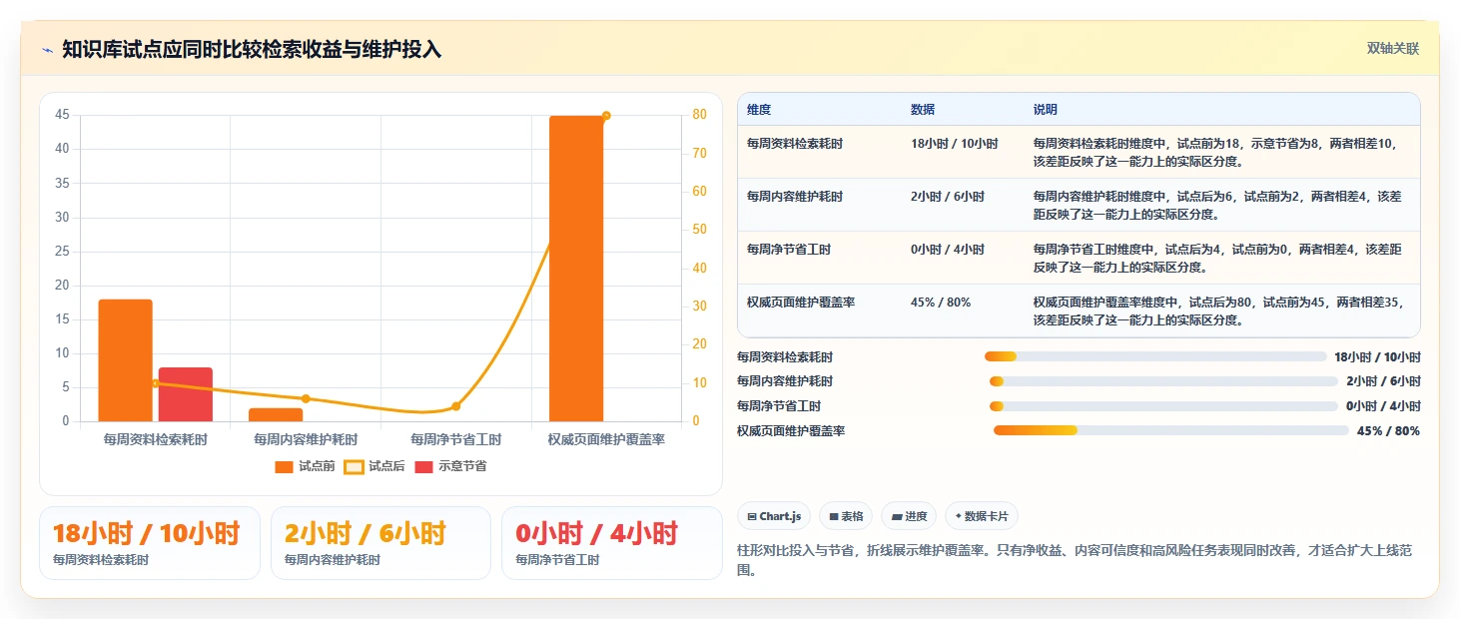
Task: Click the 维度 column header
Action: (x=759, y=110)
